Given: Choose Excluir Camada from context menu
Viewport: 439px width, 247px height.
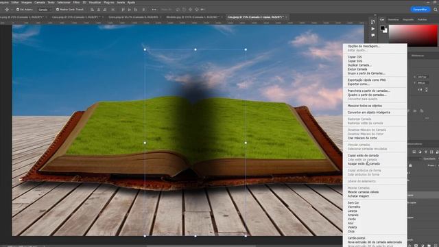Looking at the screenshot, I should pyautogui.click(x=357, y=69).
